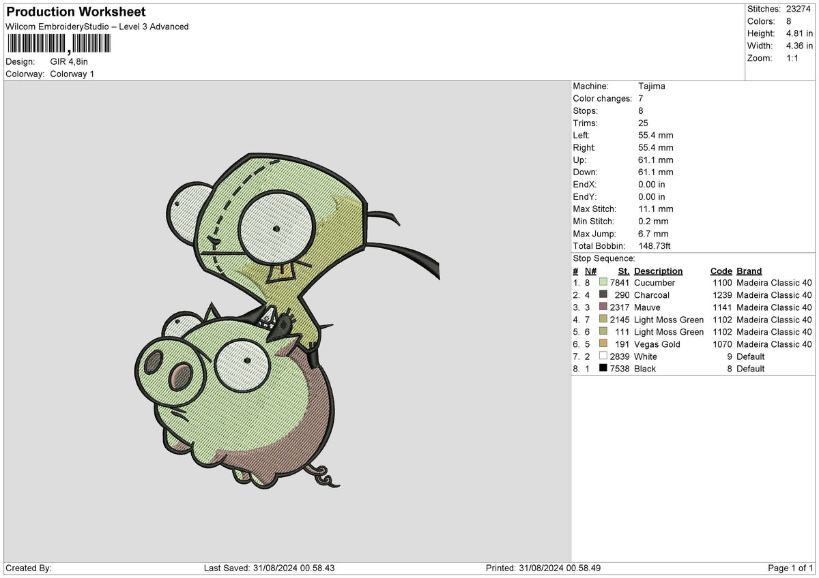
Task: Click the Max Stitch value 11.1 mm
Action: [656, 209]
